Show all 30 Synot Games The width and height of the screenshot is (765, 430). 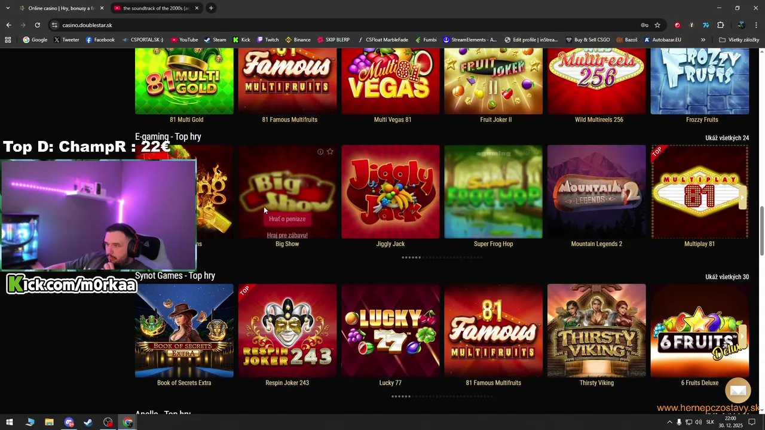click(x=727, y=277)
